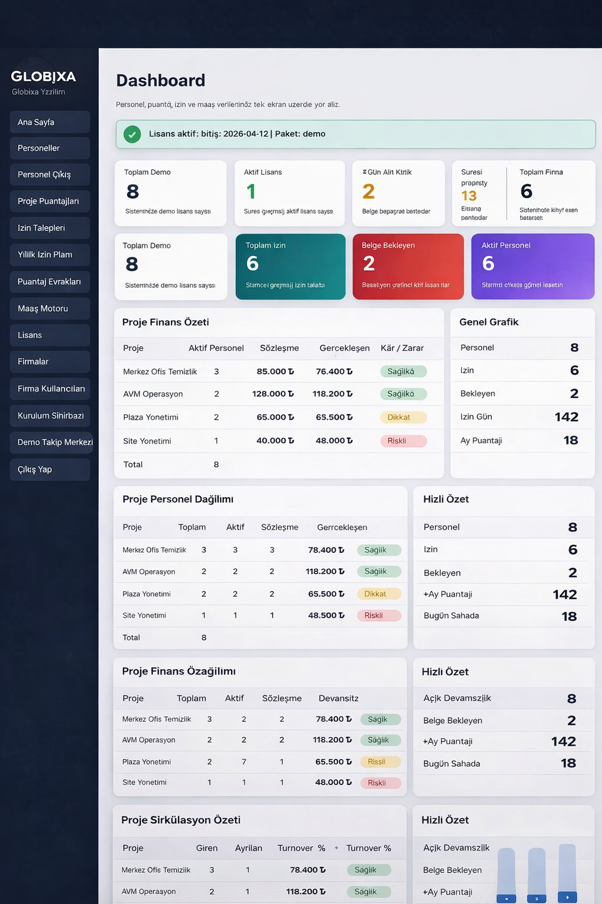Image resolution: width=602 pixels, height=904 pixels.
Task: Click the blue icon under the middle chart bar
Action: tap(536, 899)
